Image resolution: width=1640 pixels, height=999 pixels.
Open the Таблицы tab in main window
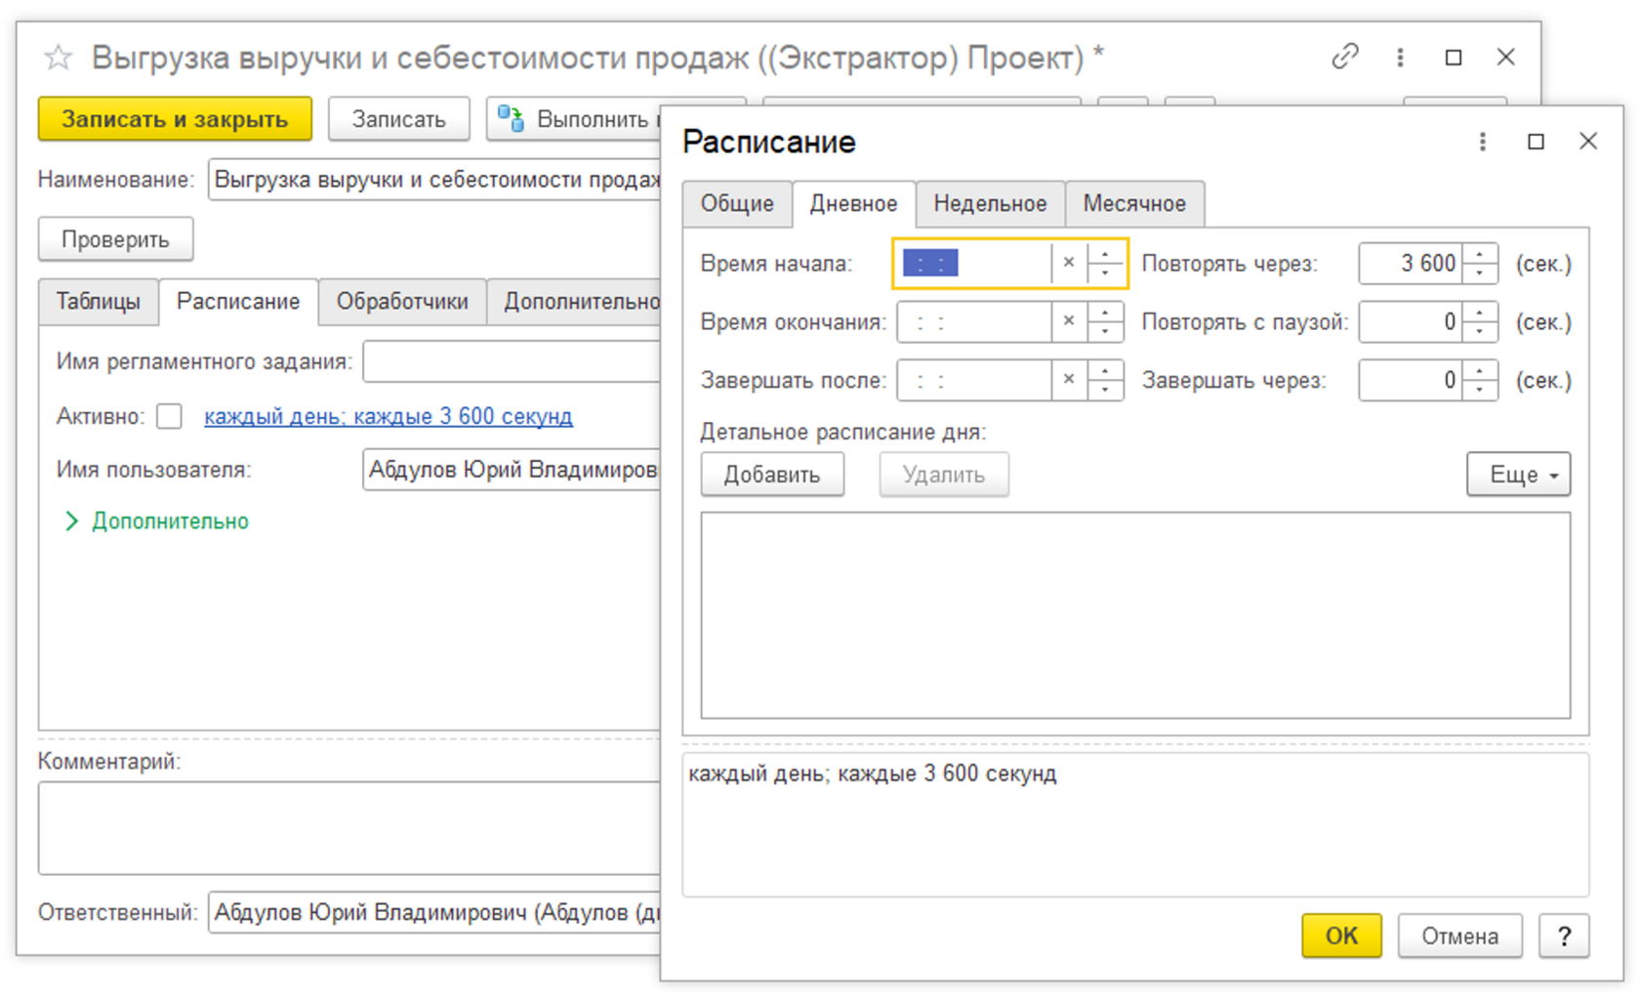(x=98, y=302)
